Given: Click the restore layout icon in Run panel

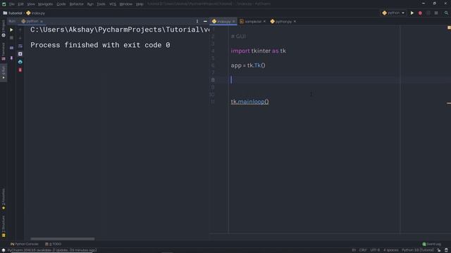Looking at the screenshot, I should (x=11, y=48).
